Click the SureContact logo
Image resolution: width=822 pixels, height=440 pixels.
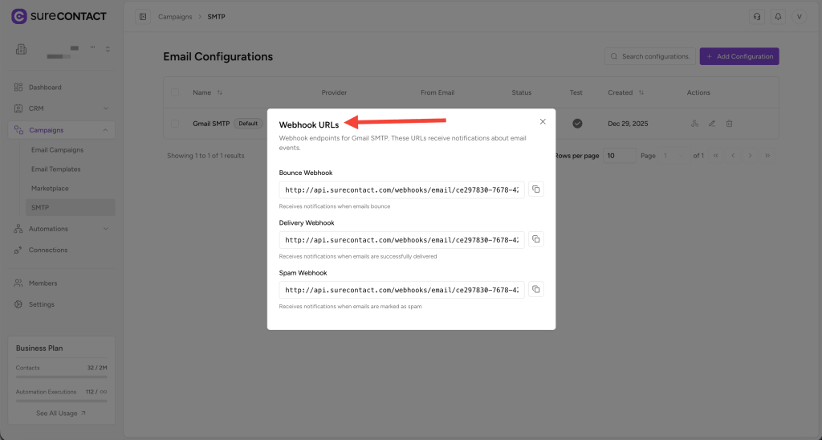(59, 16)
